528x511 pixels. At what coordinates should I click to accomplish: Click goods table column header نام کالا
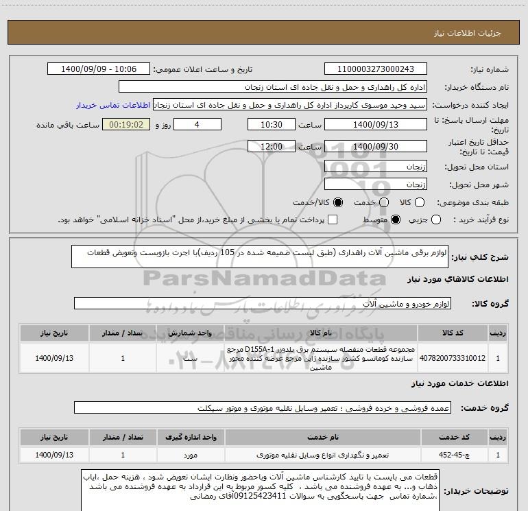[321, 333]
